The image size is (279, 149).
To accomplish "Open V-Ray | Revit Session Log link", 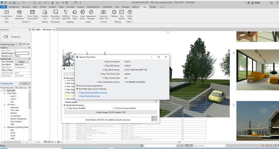I will click(89, 96).
